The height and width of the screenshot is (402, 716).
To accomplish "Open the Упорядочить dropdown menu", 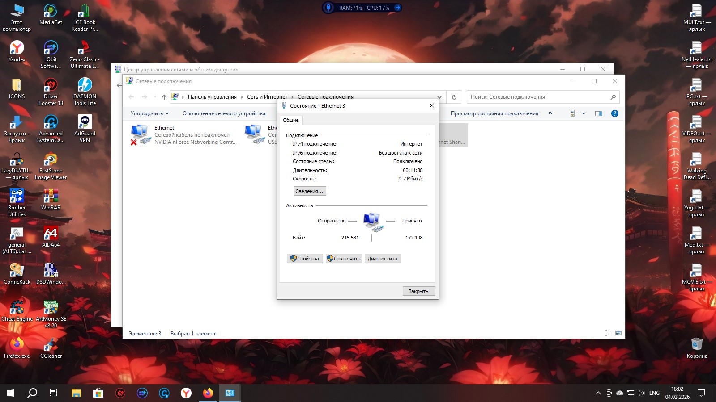I will point(149,113).
